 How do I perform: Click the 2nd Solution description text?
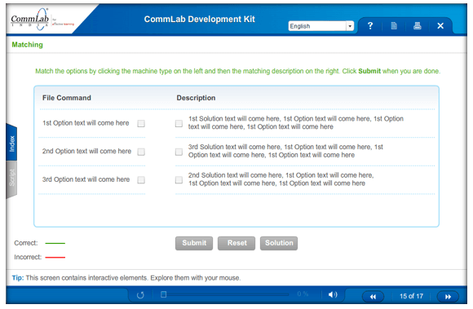pos(281,179)
